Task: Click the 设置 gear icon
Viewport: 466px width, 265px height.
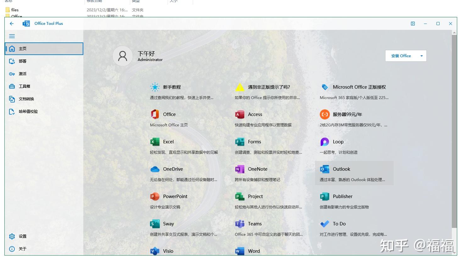Action: [12, 236]
